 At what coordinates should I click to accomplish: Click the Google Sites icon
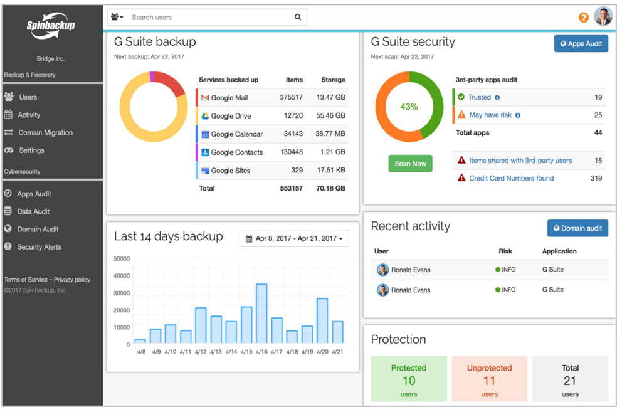tap(205, 171)
